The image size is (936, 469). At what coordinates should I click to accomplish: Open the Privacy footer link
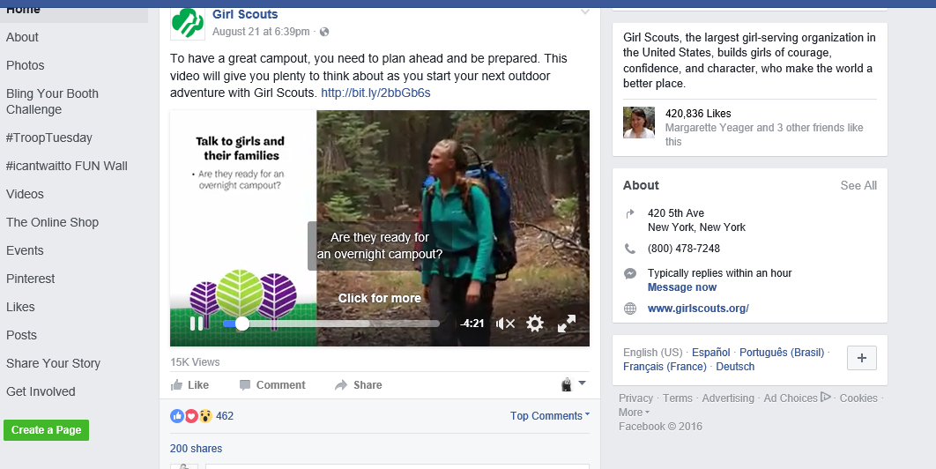(635, 398)
